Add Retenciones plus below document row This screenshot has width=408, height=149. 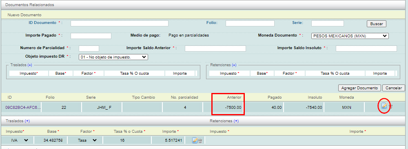coord(236,121)
